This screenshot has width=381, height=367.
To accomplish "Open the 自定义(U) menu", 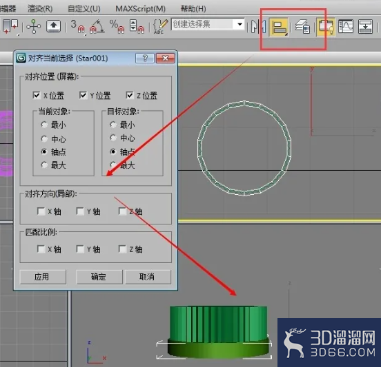I will (84, 9).
